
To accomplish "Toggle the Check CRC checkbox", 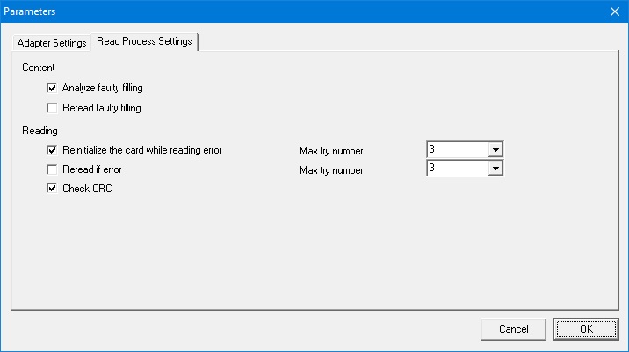I will coord(54,188).
